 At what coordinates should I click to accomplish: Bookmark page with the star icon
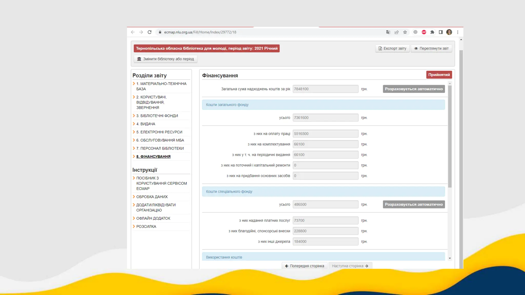(405, 32)
